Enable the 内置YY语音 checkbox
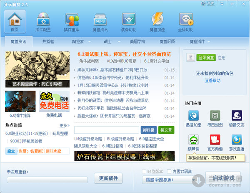 pyautogui.click(x=169, y=172)
